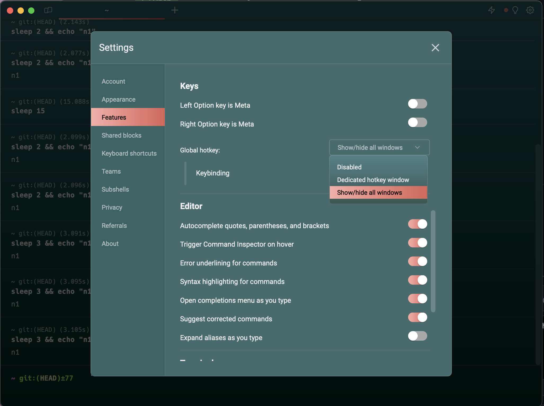
Task: Click the tab overview icon in the titlebar
Action: pyautogui.click(x=48, y=10)
